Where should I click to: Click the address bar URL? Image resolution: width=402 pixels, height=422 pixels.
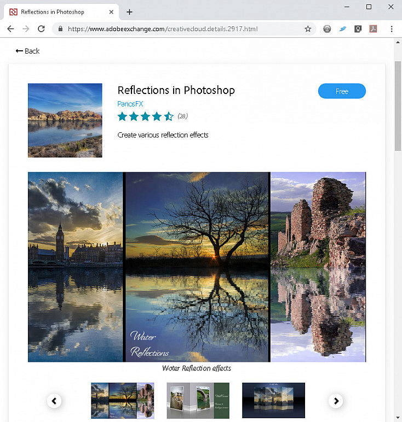[x=163, y=29]
